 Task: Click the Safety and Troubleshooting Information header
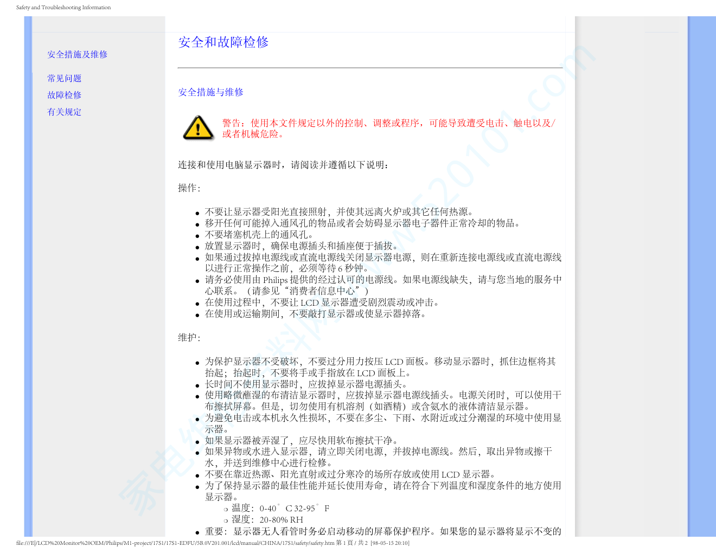pyautogui.click(x=63, y=8)
